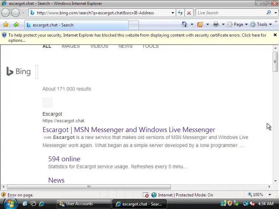This screenshot has height=209, width=279.
Task: Click the Escargot site favicon thumbnail
Action: pyautogui.click(x=47, y=102)
